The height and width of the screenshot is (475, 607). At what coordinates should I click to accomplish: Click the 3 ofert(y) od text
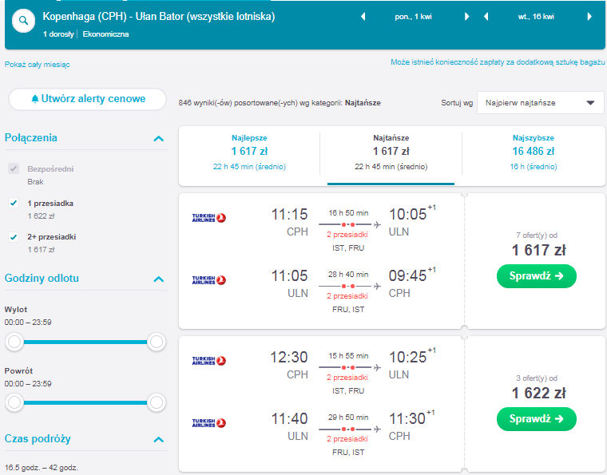(x=537, y=378)
